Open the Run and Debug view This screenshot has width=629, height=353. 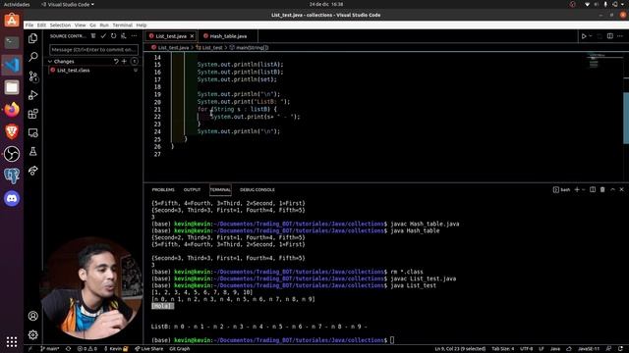[x=32, y=95]
